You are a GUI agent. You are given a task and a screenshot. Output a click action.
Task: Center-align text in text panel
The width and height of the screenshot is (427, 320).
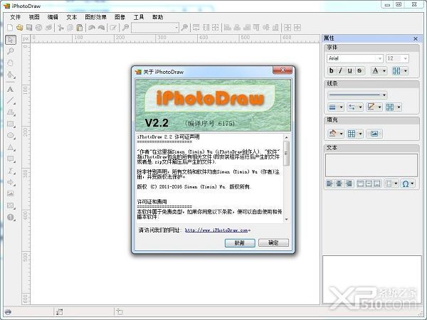pyautogui.click(x=339, y=183)
